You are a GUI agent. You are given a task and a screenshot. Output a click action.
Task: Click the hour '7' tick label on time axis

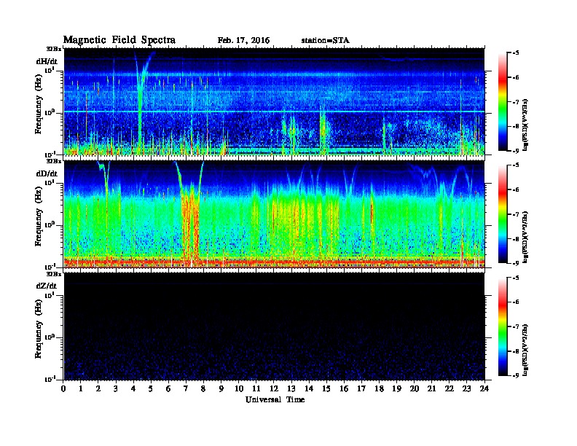pyautogui.click(x=186, y=388)
